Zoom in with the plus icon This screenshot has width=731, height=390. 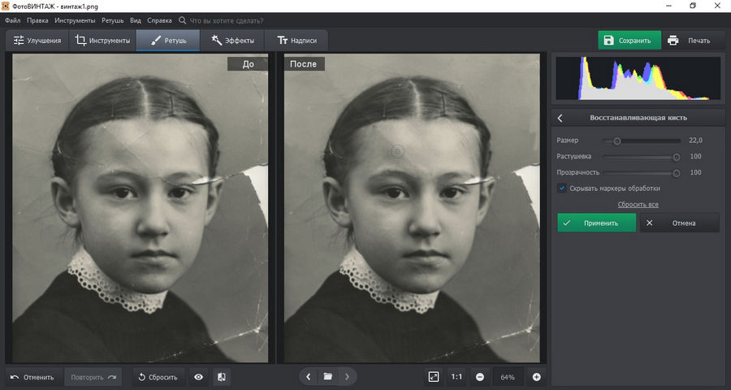(536, 377)
